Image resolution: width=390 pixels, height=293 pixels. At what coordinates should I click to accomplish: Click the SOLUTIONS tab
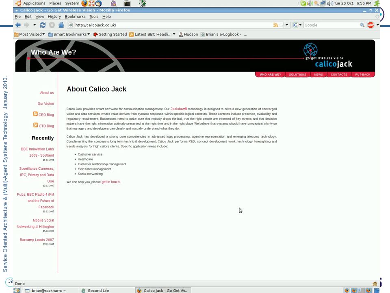click(297, 74)
